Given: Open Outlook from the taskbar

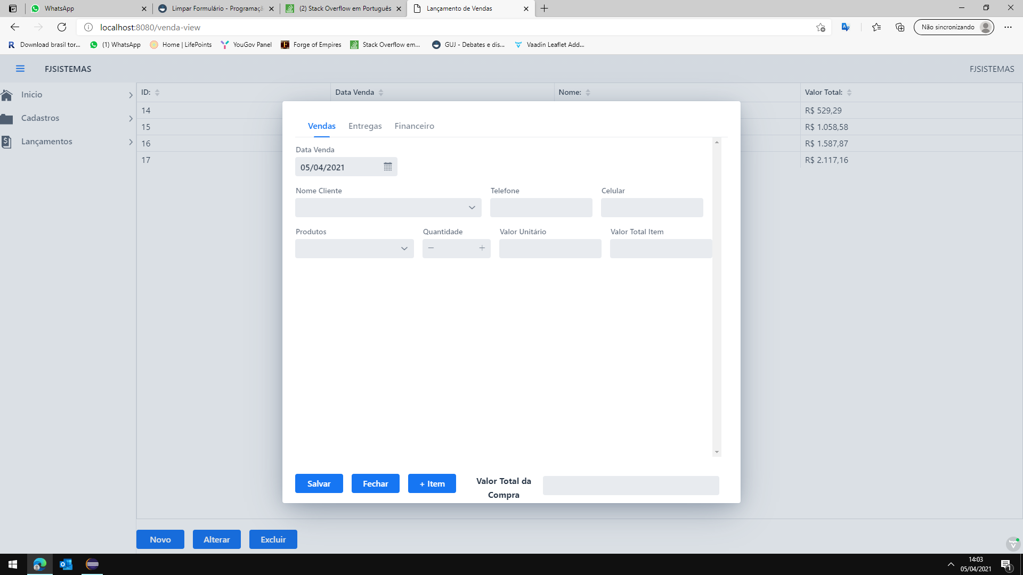Looking at the screenshot, I should [66, 564].
